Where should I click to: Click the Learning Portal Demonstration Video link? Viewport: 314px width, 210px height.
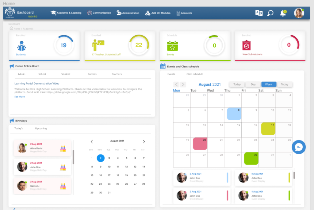point(37,83)
